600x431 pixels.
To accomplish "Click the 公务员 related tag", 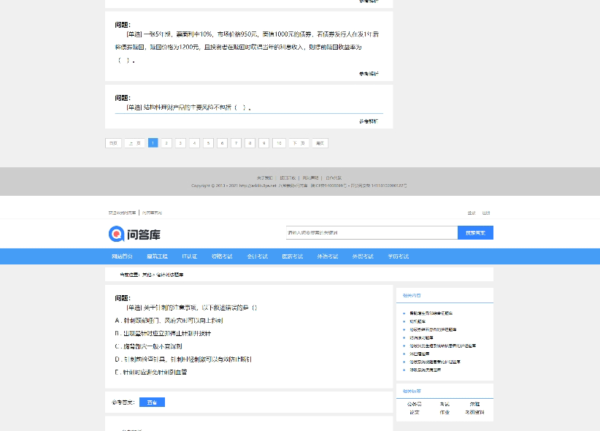I will 415,404.
